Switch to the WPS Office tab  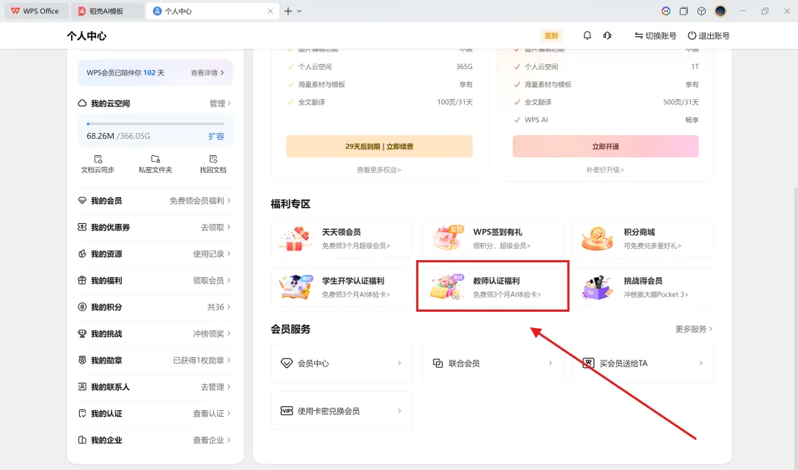[x=35, y=10]
